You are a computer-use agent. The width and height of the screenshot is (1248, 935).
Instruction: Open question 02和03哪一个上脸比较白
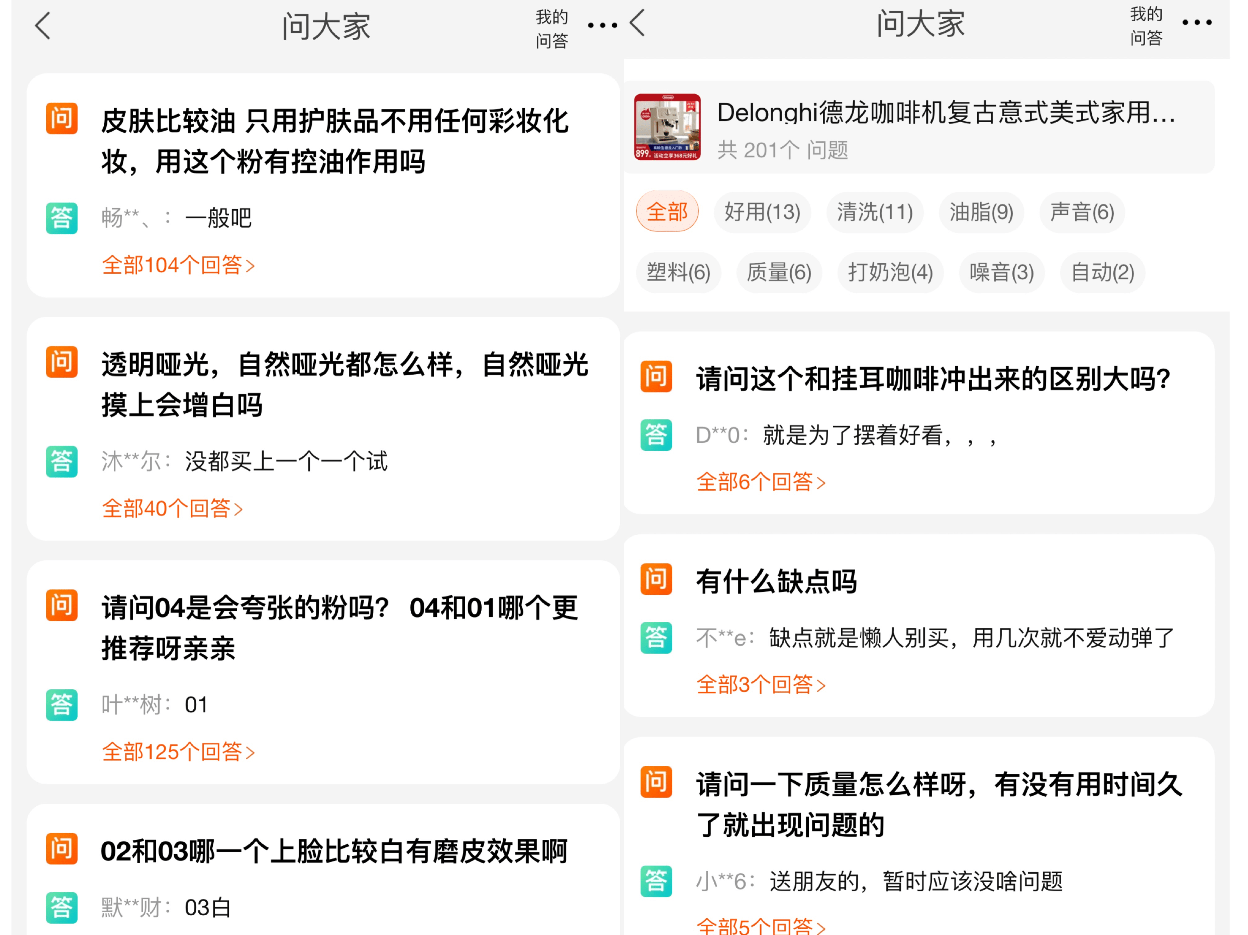(x=334, y=851)
